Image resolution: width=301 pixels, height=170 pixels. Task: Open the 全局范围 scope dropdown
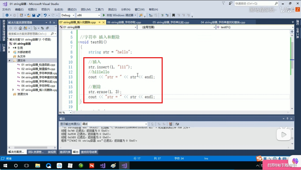tap(177, 27)
